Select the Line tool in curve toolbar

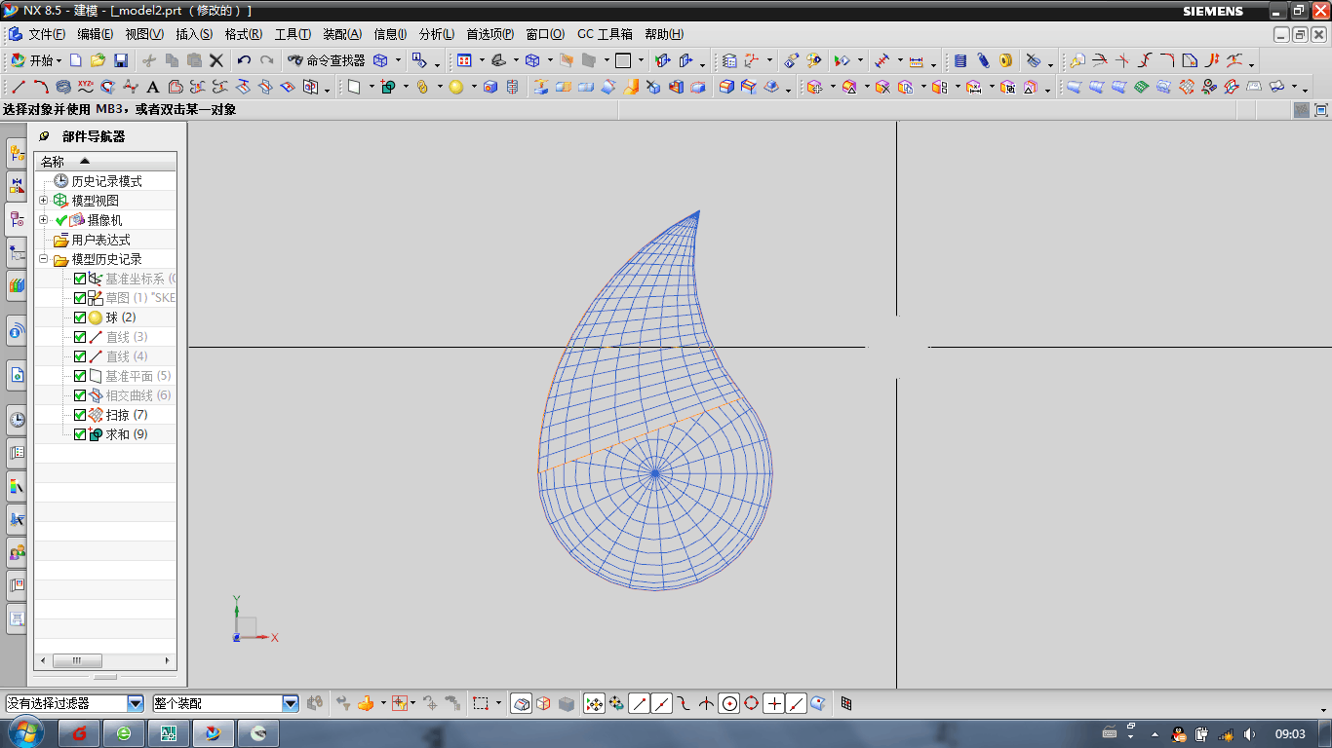[x=19, y=87]
